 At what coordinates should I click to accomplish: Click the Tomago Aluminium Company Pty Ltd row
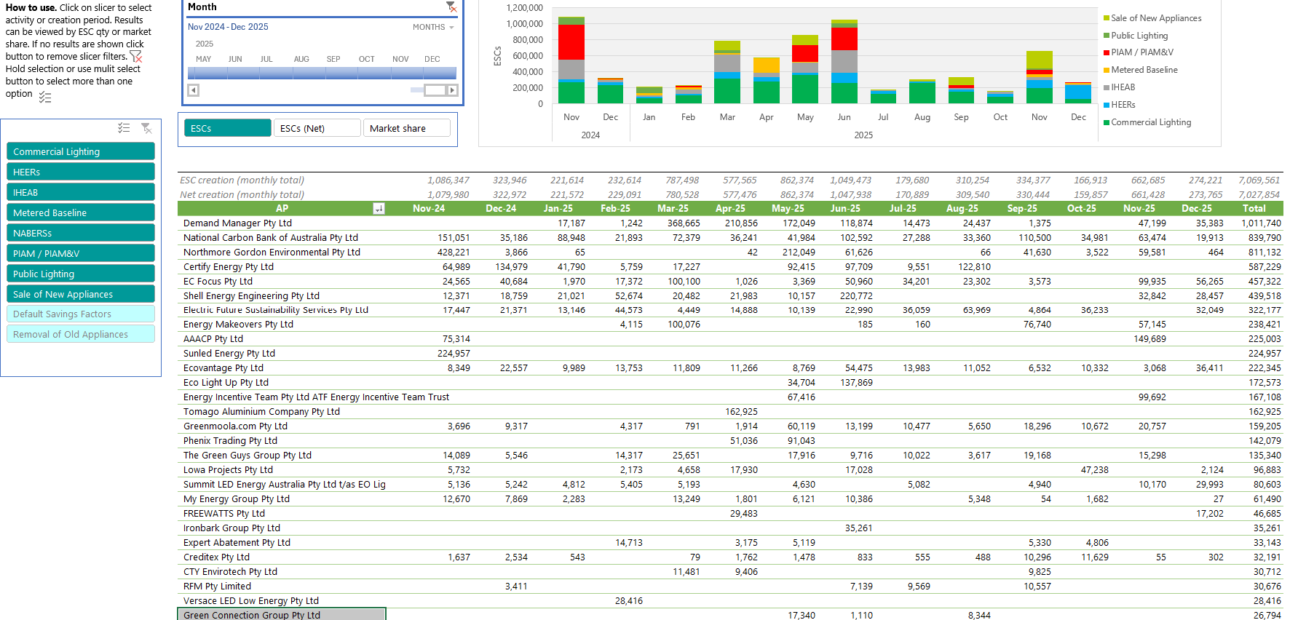pos(730,412)
